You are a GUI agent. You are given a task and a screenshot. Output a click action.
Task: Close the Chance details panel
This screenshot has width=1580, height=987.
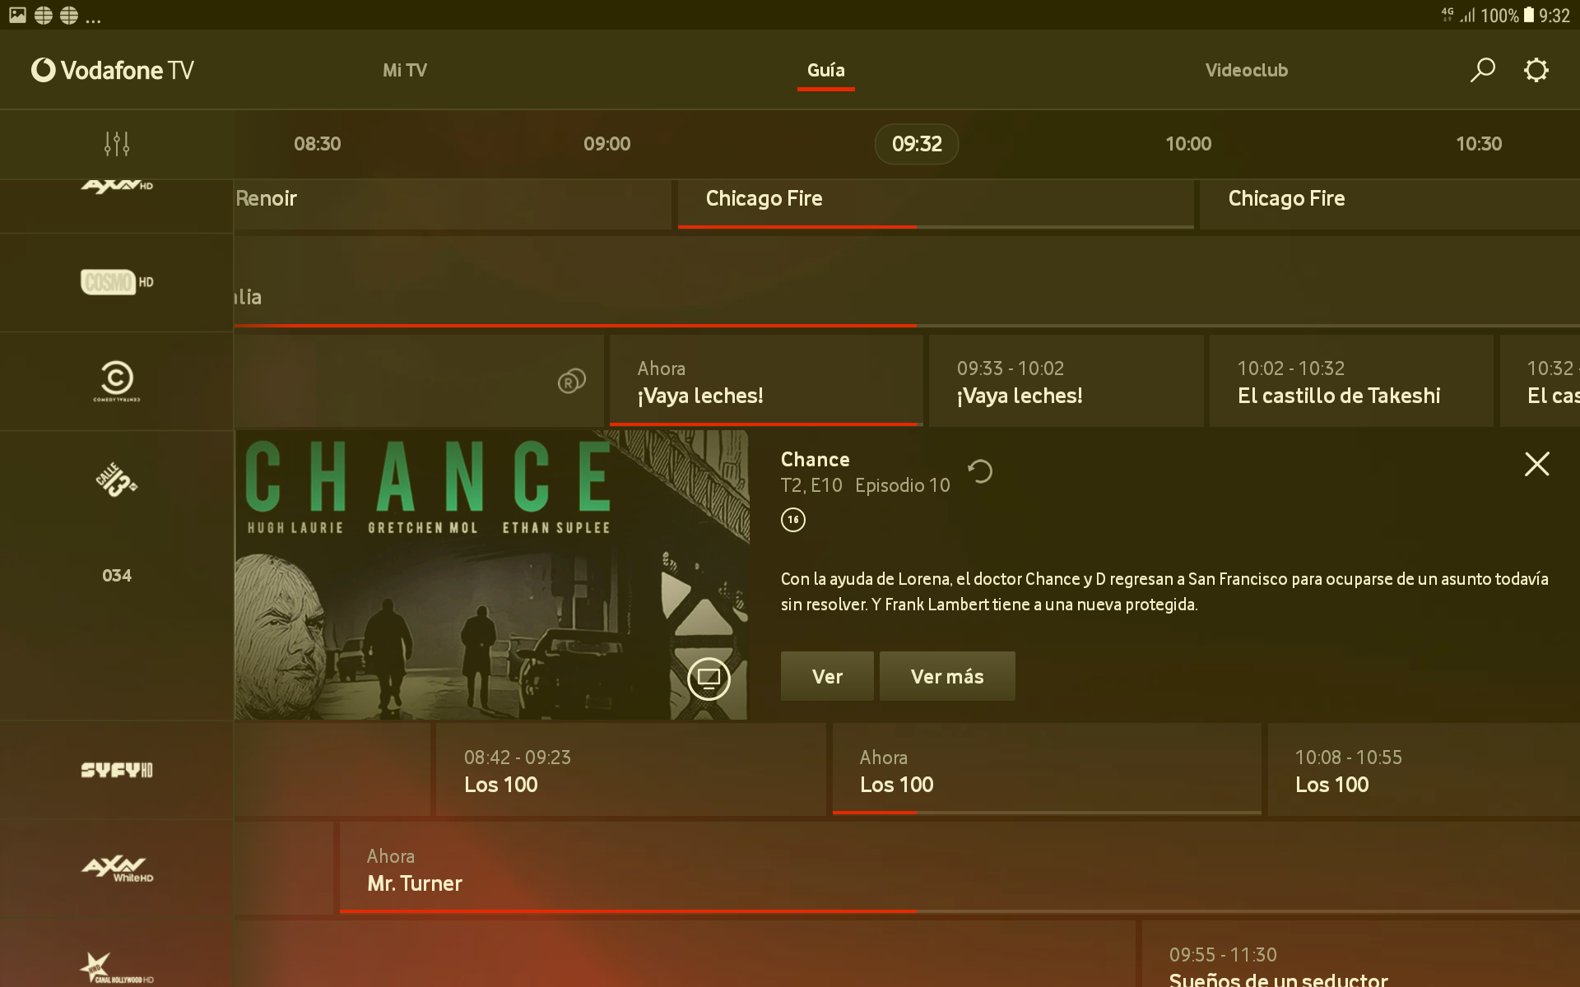click(x=1536, y=464)
